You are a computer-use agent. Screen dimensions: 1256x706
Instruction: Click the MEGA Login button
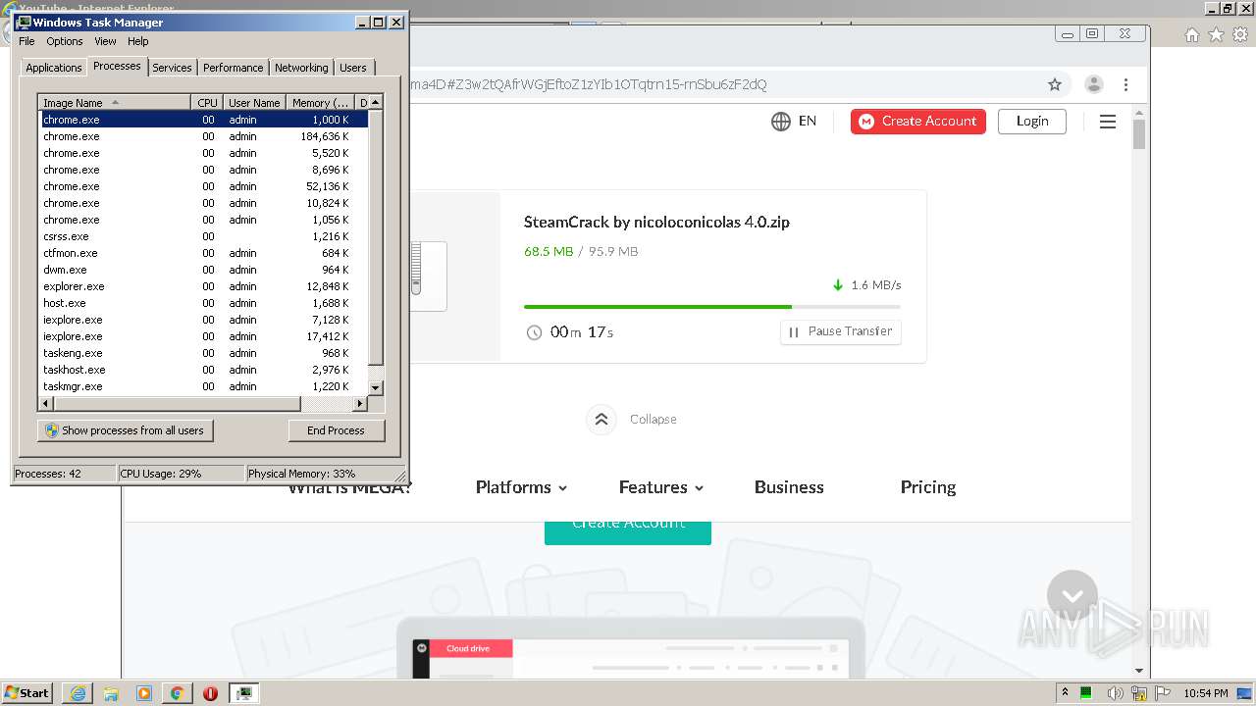click(1032, 122)
